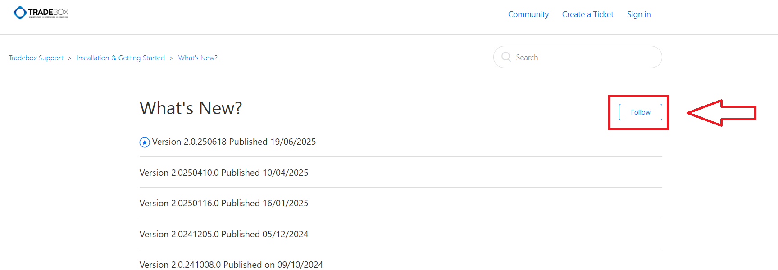Click the Sign in link
This screenshot has height=270, width=778.
pos(638,14)
